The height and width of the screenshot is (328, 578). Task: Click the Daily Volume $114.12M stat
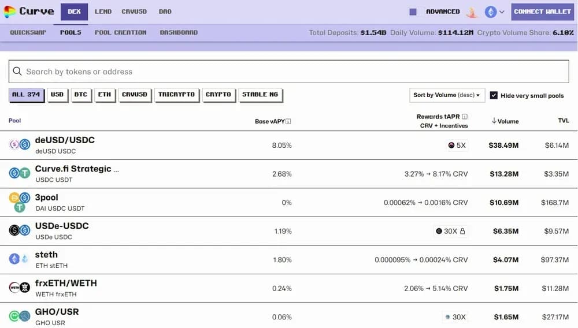(432, 32)
